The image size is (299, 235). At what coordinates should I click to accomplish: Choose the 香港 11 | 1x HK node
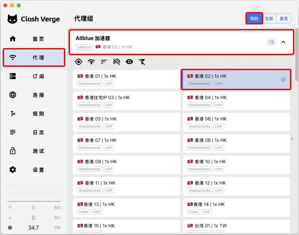click(x=126, y=186)
